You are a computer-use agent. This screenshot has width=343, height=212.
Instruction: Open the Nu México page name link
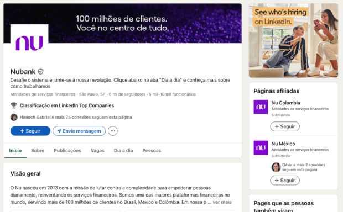point(283,144)
